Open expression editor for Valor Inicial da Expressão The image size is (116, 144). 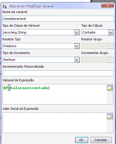tap(110, 116)
